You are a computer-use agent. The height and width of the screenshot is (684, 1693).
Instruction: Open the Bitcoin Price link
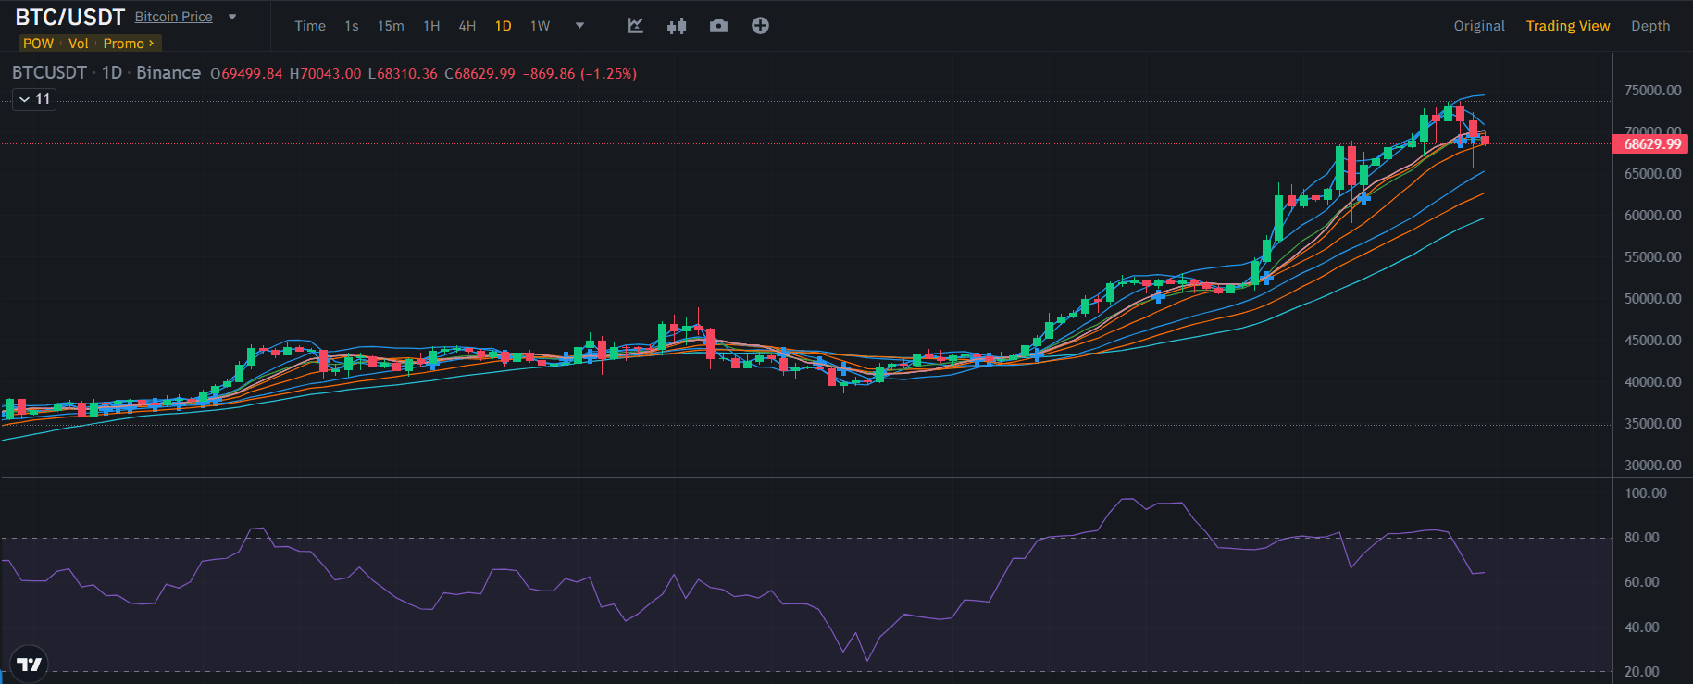click(173, 17)
